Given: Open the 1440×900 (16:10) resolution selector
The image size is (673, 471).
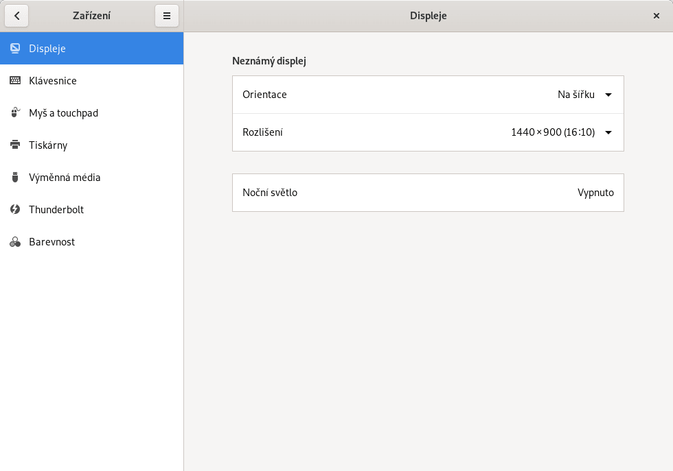Looking at the screenshot, I should (552, 132).
